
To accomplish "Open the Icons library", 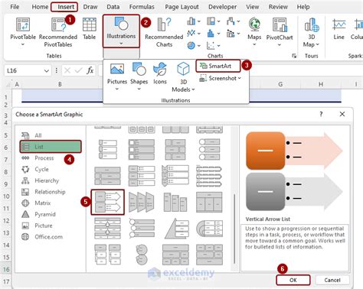I will click(160, 73).
